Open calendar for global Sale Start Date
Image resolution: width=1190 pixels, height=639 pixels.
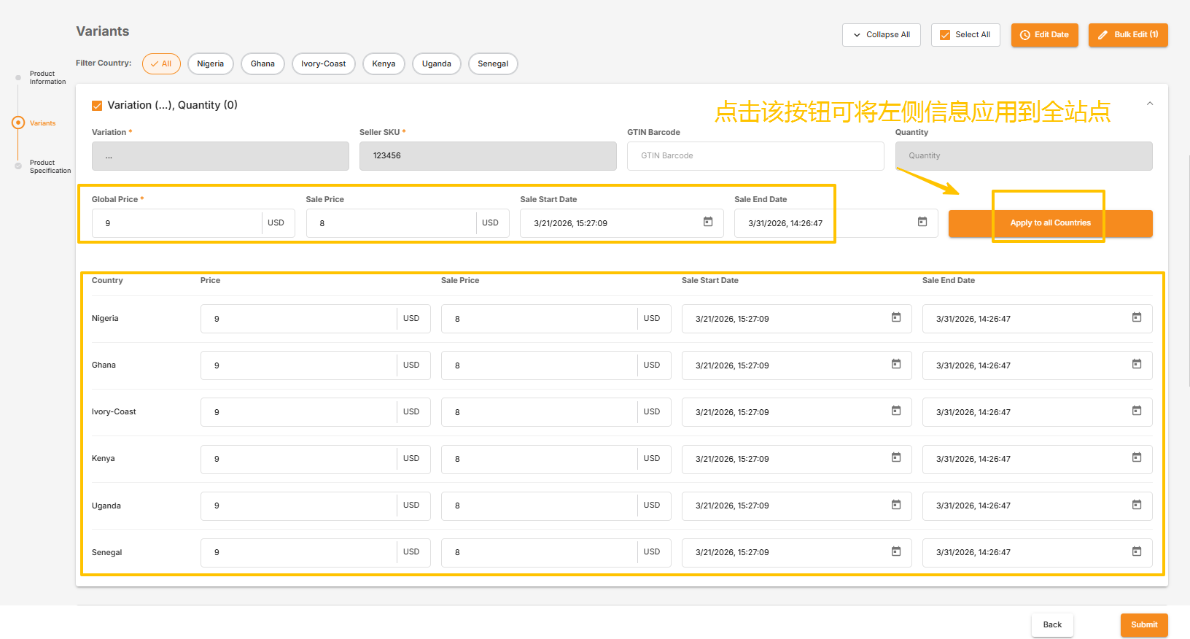[x=707, y=222]
